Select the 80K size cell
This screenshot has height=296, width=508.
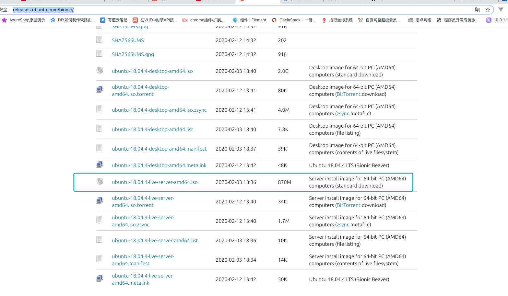[x=282, y=91]
